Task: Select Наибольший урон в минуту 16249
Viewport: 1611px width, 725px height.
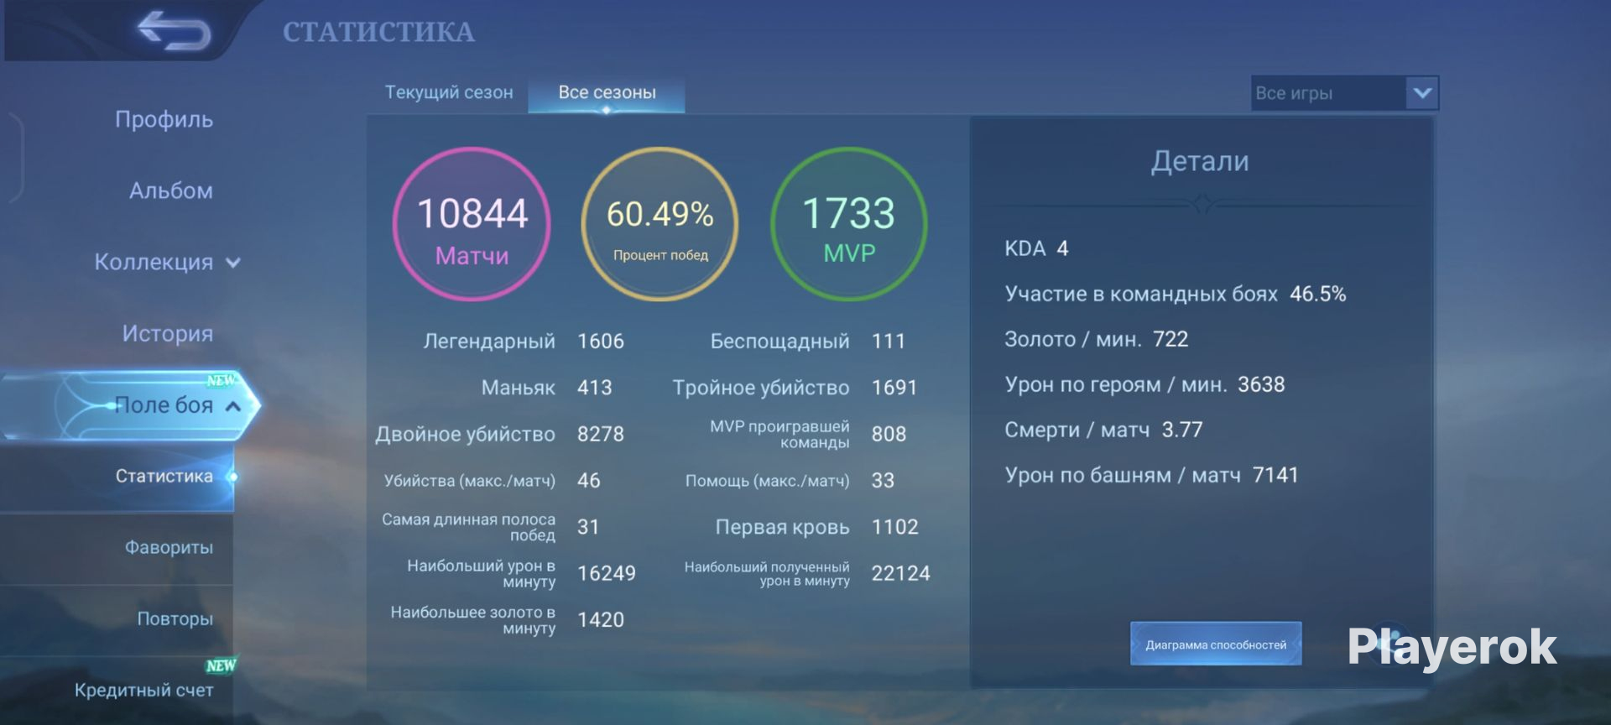Action: coord(607,573)
